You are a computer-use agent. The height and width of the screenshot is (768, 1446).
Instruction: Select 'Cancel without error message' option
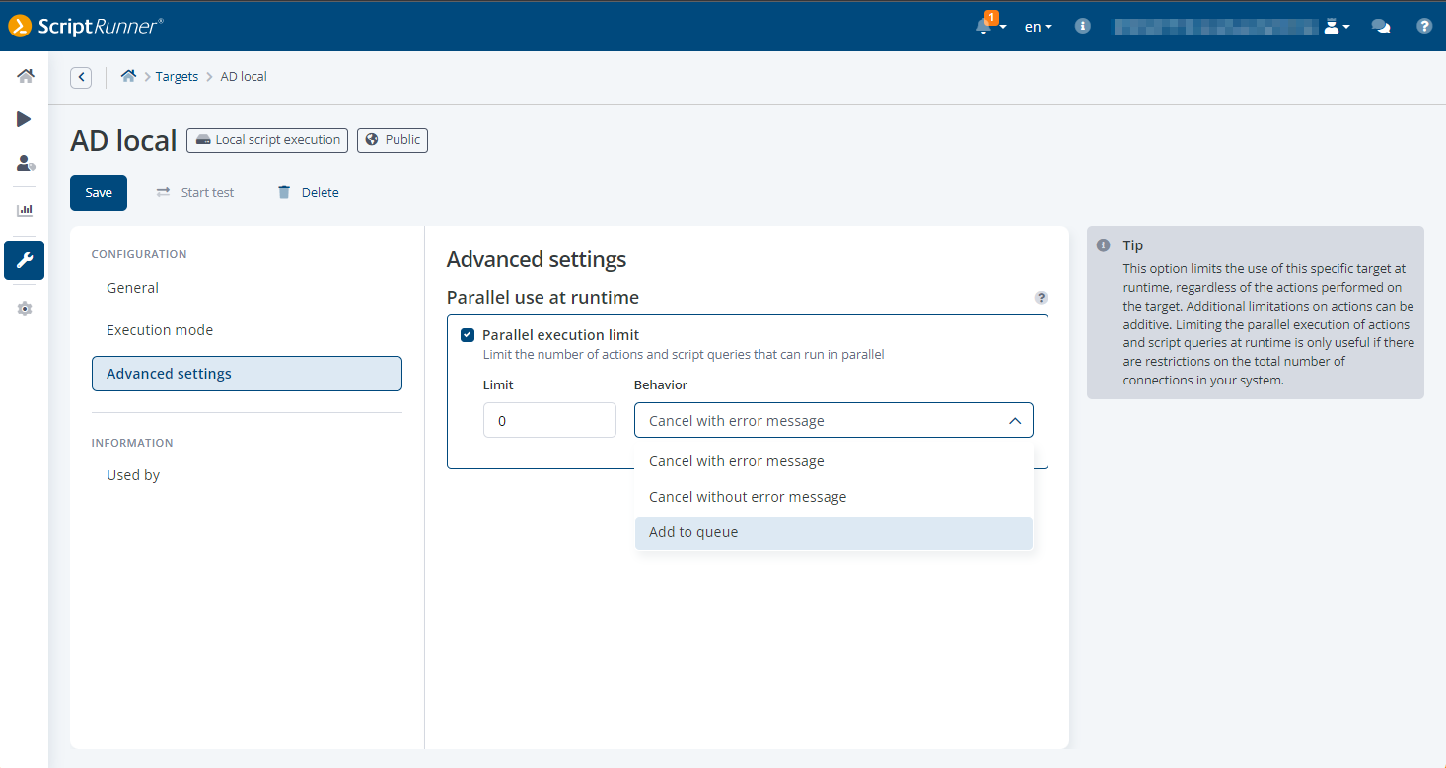point(833,497)
